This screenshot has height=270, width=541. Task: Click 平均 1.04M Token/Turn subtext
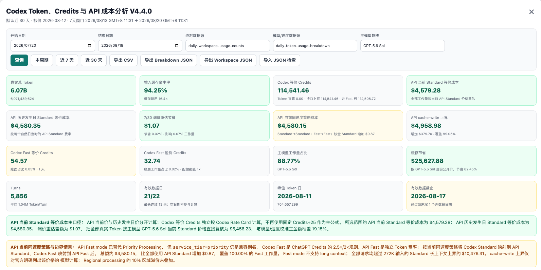tap(29, 205)
